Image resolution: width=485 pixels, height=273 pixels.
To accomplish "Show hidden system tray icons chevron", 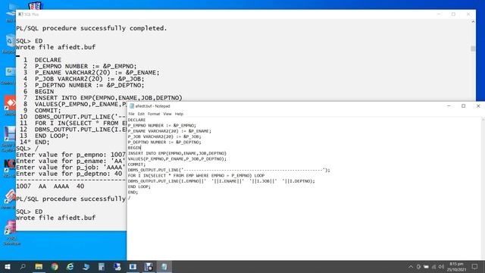I will (411, 266).
